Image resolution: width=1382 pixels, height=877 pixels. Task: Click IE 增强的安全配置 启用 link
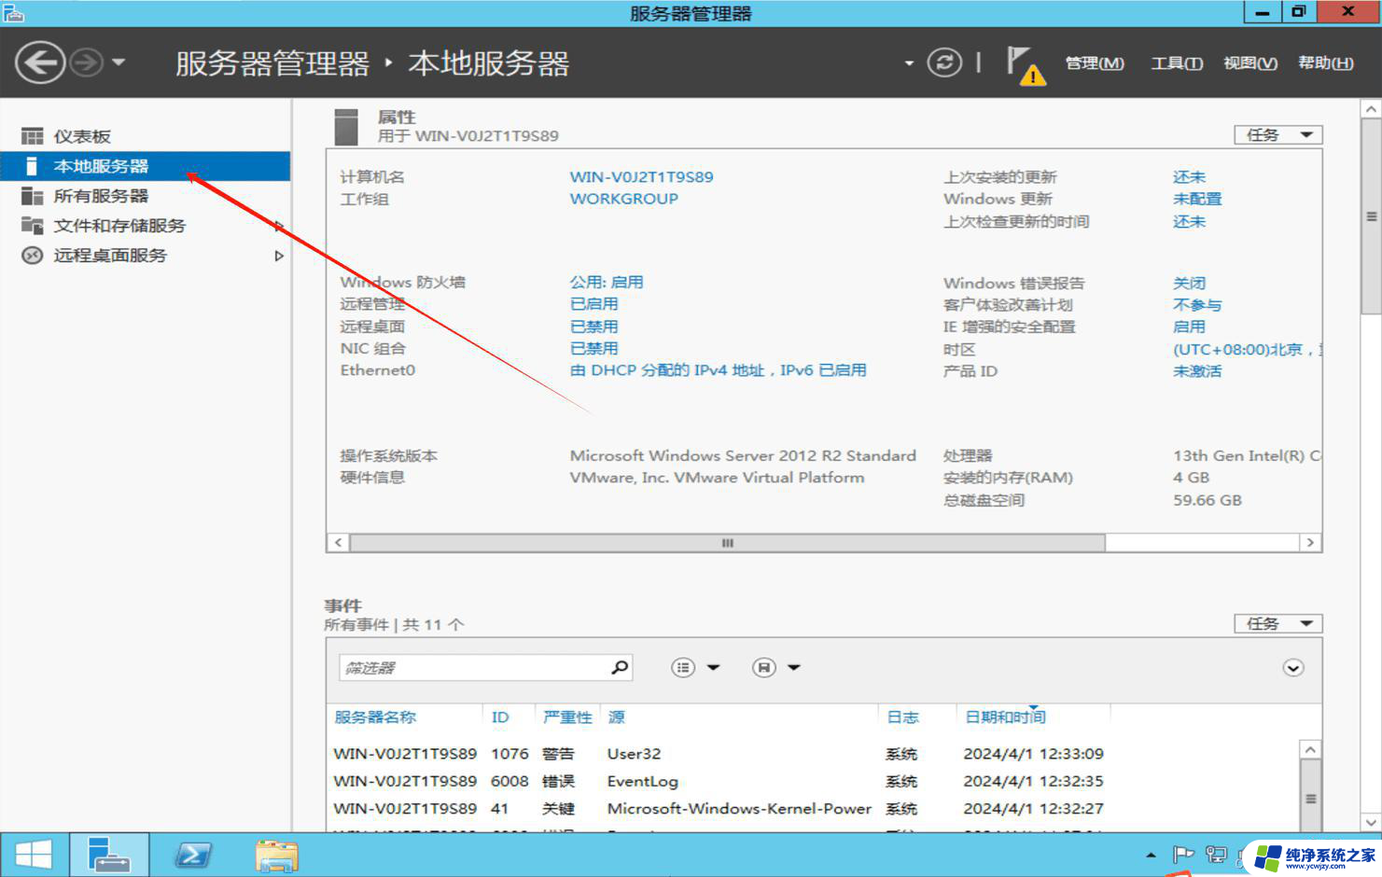[1190, 327]
